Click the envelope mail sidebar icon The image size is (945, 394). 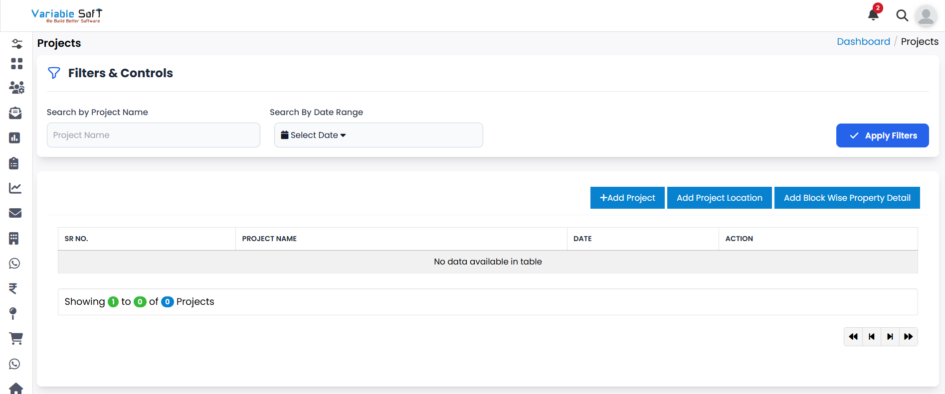click(x=15, y=213)
